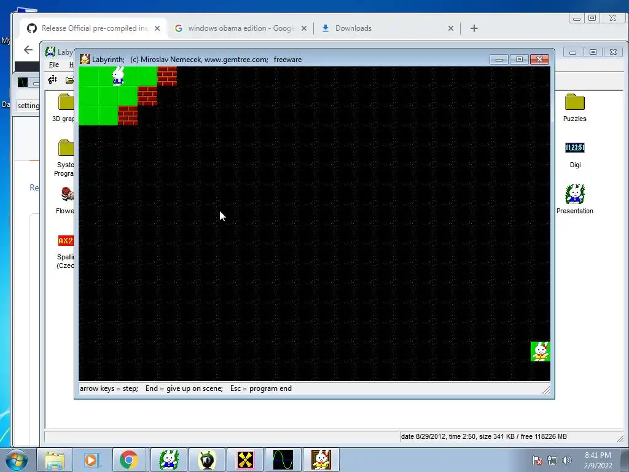
Task: Minimize the Labyrinth game window
Action: pyautogui.click(x=499, y=60)
